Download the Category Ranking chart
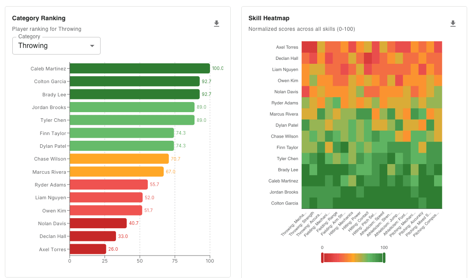 point(217,23)
